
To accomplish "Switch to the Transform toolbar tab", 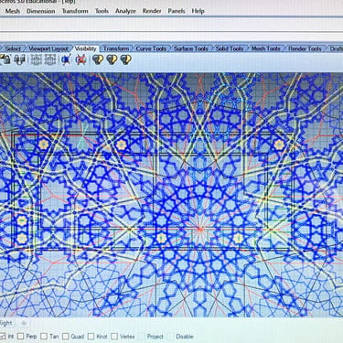I will pos(116,48).
